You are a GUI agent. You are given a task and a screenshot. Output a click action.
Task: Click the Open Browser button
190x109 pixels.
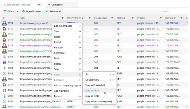(32, 11)
